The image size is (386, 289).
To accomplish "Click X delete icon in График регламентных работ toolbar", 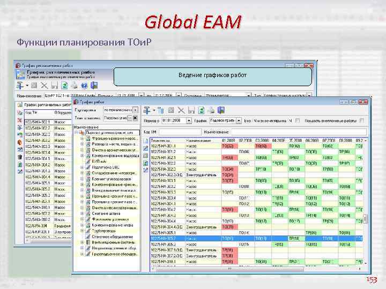I will [x=44, y=86].
